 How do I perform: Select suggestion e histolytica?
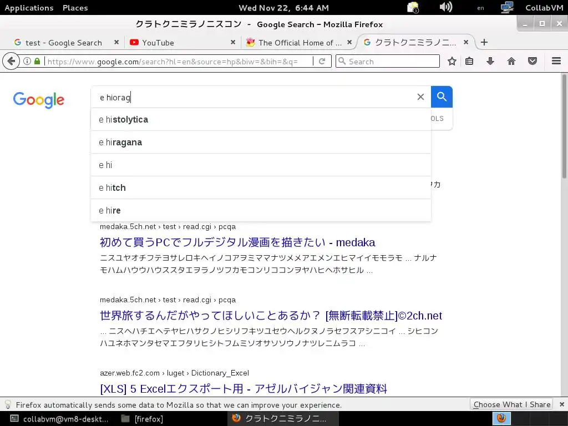click(261, 120)
